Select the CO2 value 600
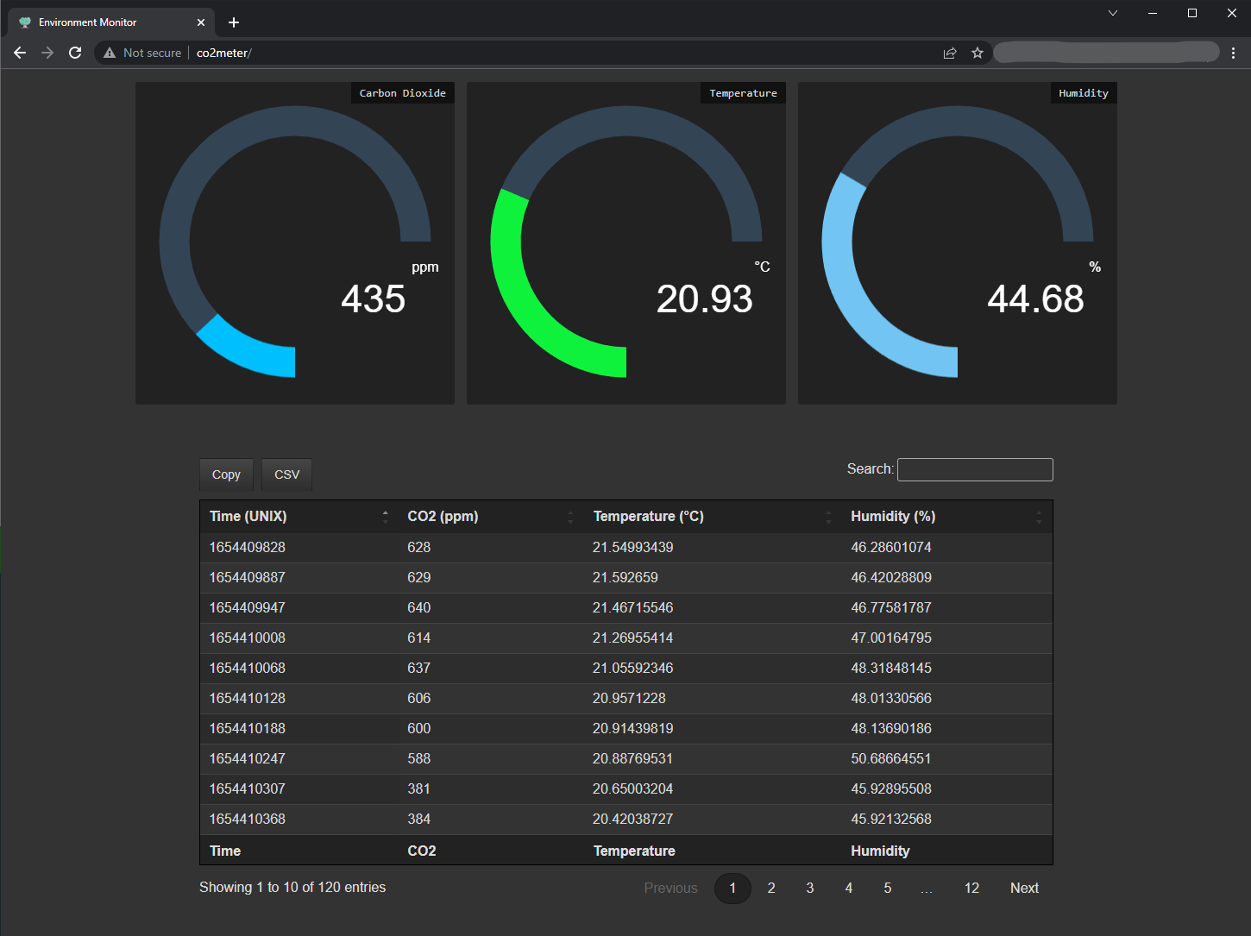 tap(419, 728)
